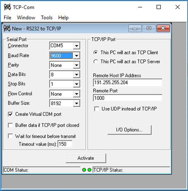Click the COM status green indicator light
This screenshot has width=188, height=191.
pyautogui.click(x=84, y=170)
